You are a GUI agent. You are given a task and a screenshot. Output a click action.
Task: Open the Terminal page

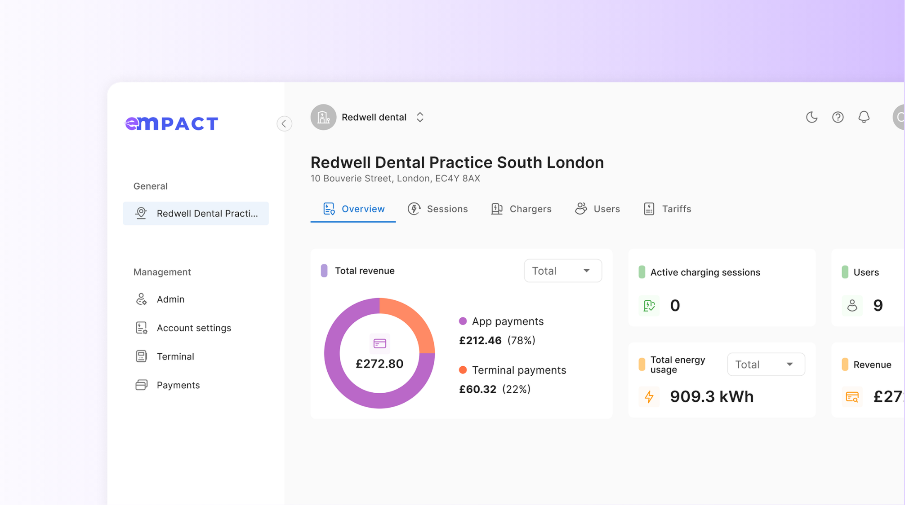tap(175, 356)
